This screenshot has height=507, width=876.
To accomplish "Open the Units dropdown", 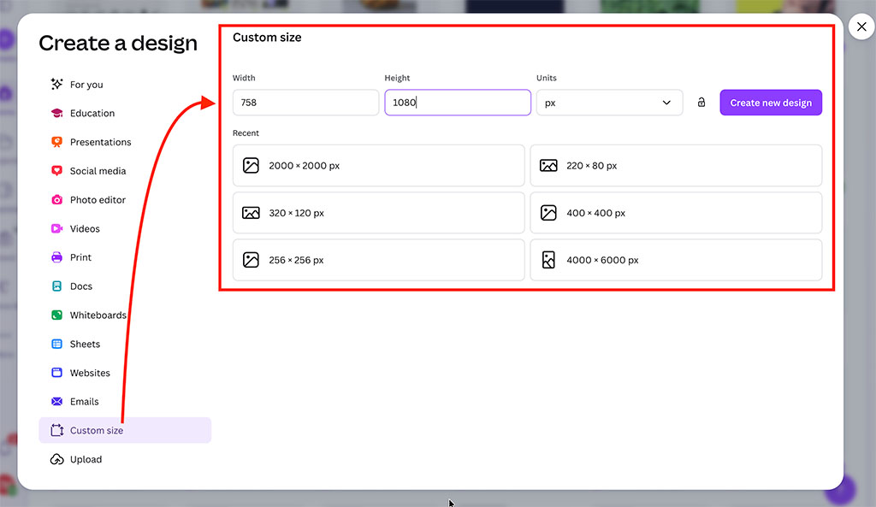I will (x=609, y=102).
